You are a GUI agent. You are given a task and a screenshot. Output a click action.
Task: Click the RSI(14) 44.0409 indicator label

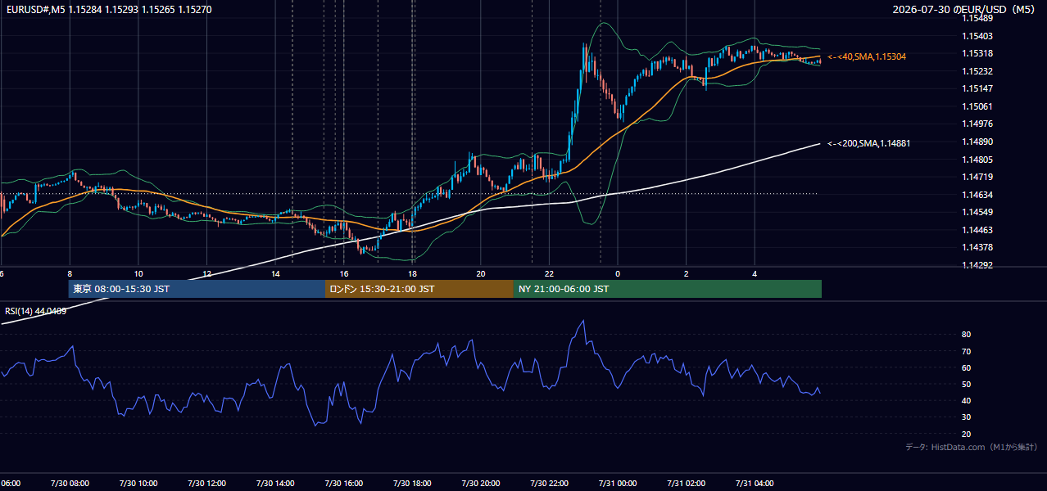pyautogui.click(x=36, y=311)
